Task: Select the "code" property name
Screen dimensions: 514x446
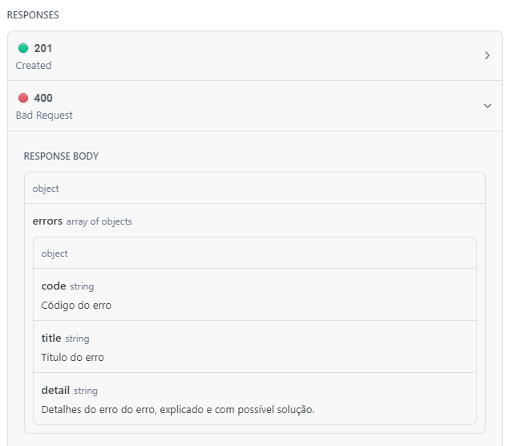Action: (x=54, y=286)
